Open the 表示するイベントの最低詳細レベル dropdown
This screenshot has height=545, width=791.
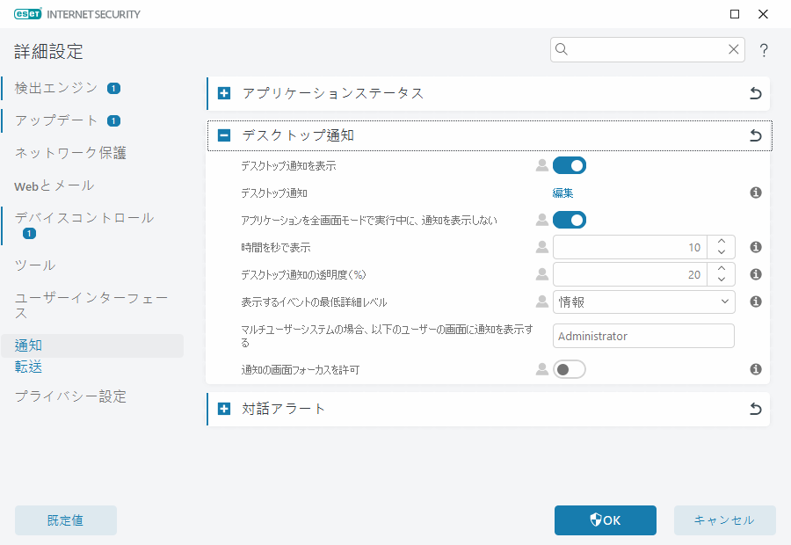(643, 302)
